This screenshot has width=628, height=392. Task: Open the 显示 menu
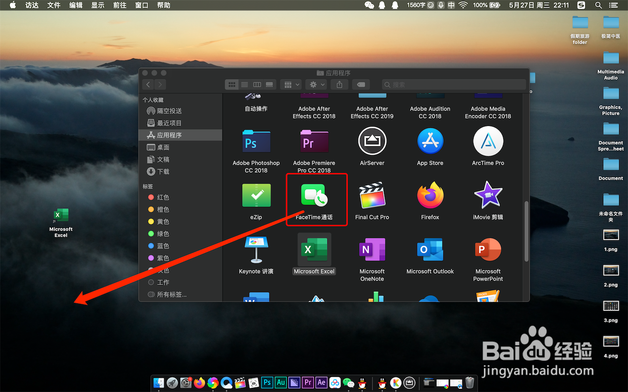pos(98,5)
